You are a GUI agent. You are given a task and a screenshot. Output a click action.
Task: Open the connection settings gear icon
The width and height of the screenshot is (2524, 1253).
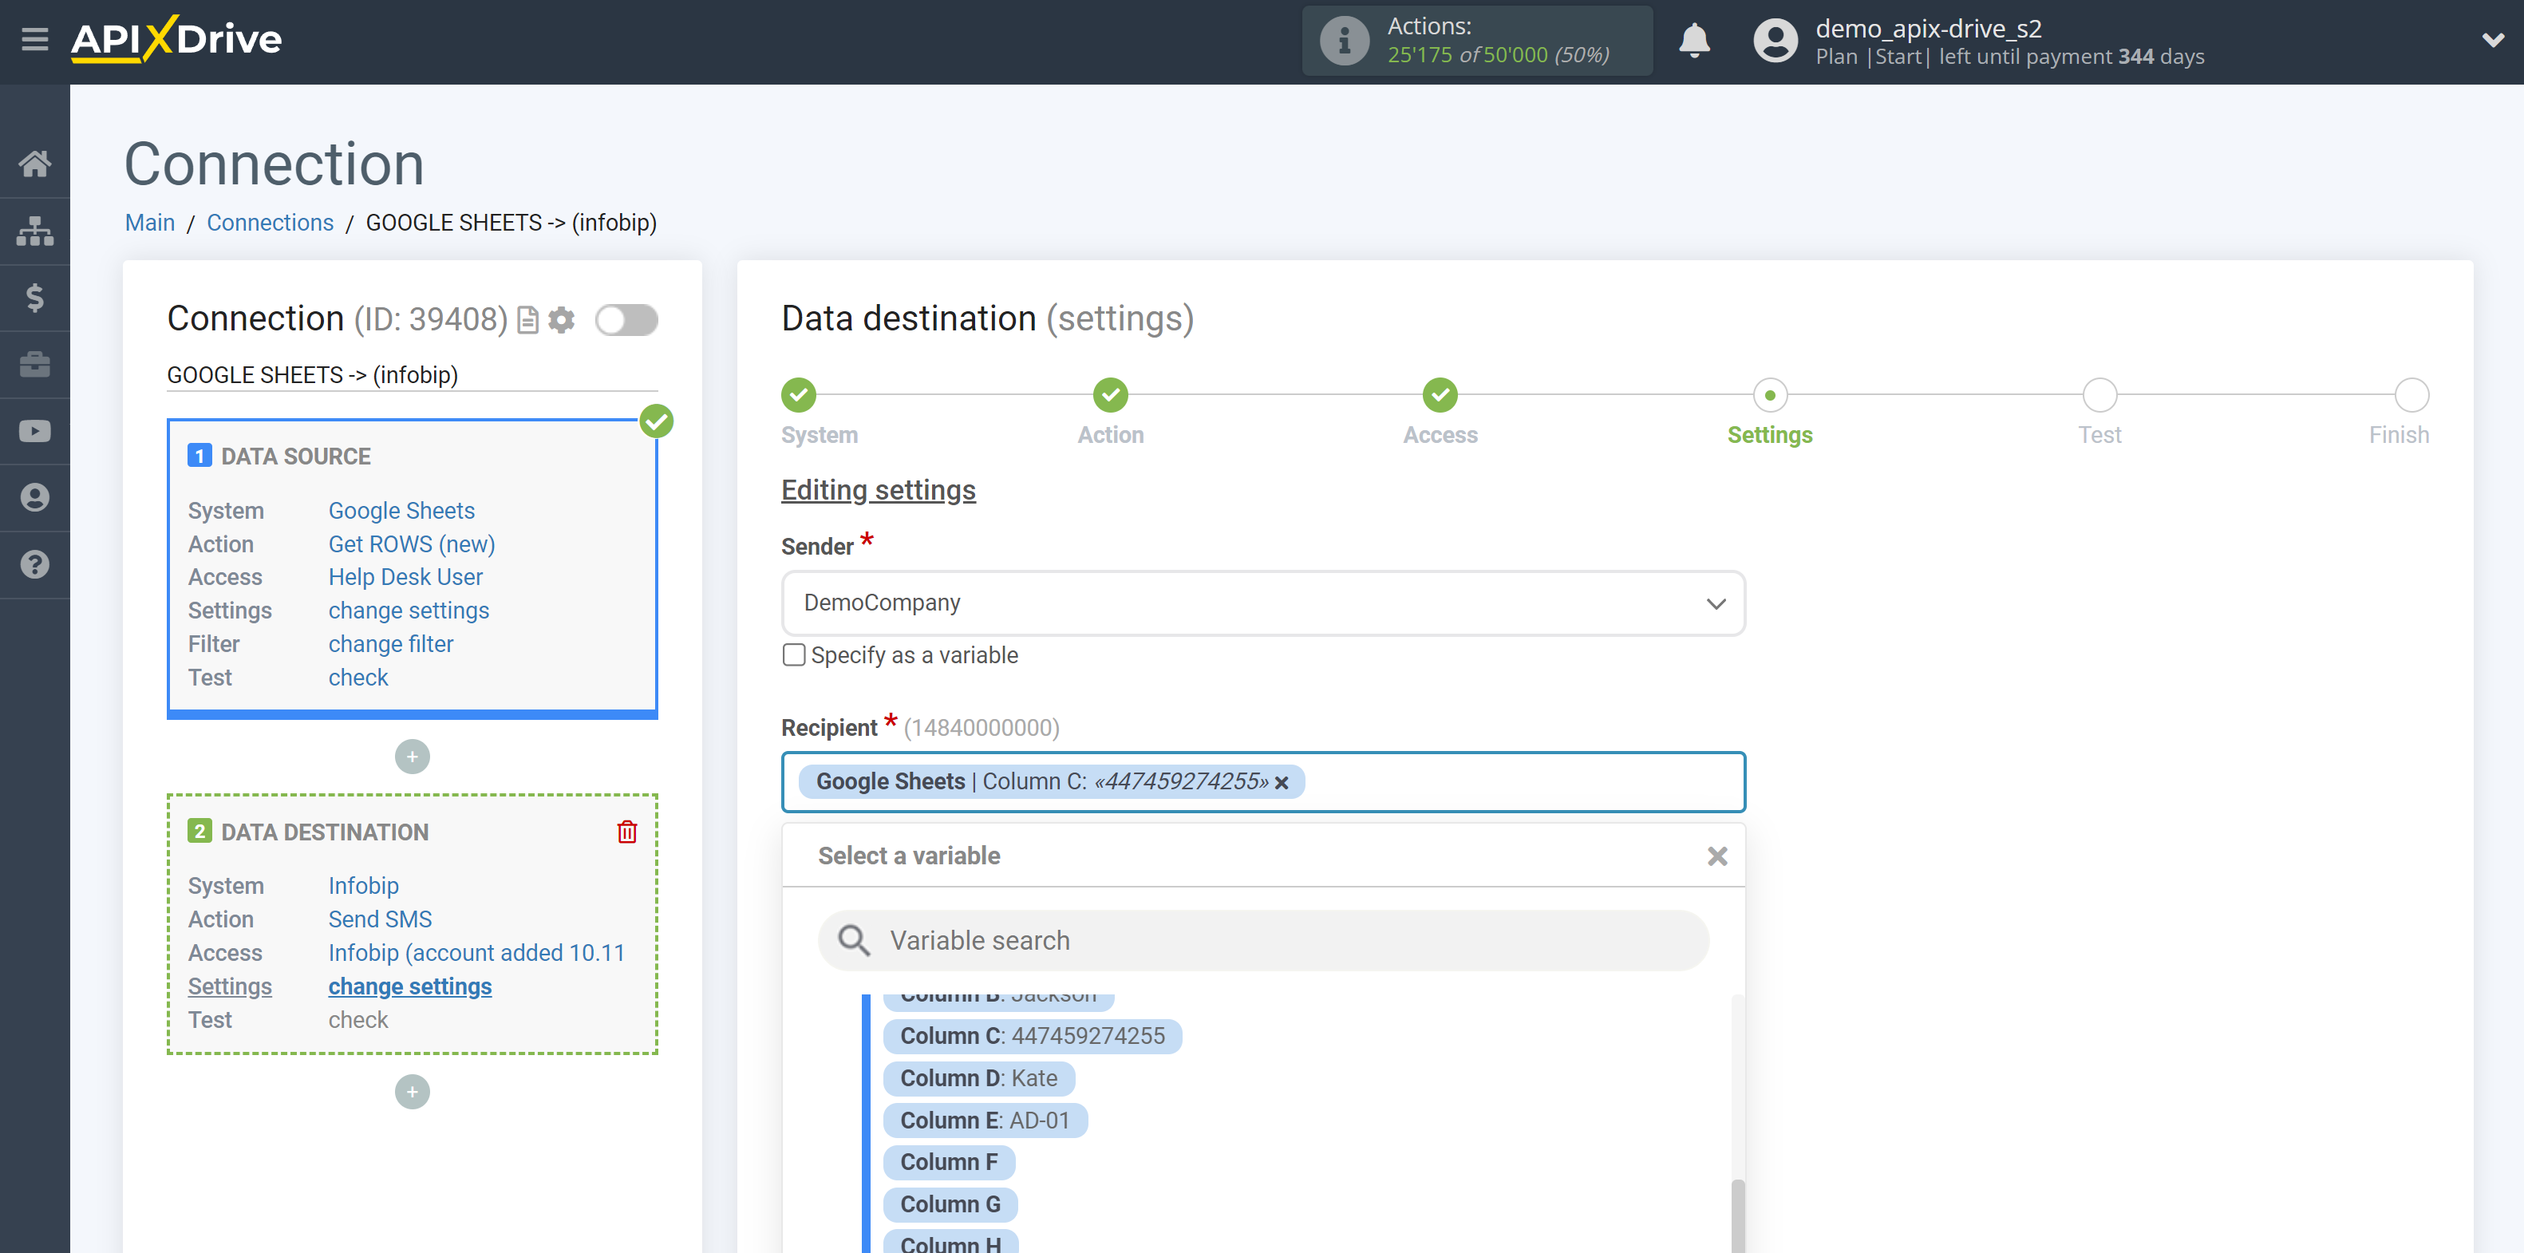(x=562, y=320)
